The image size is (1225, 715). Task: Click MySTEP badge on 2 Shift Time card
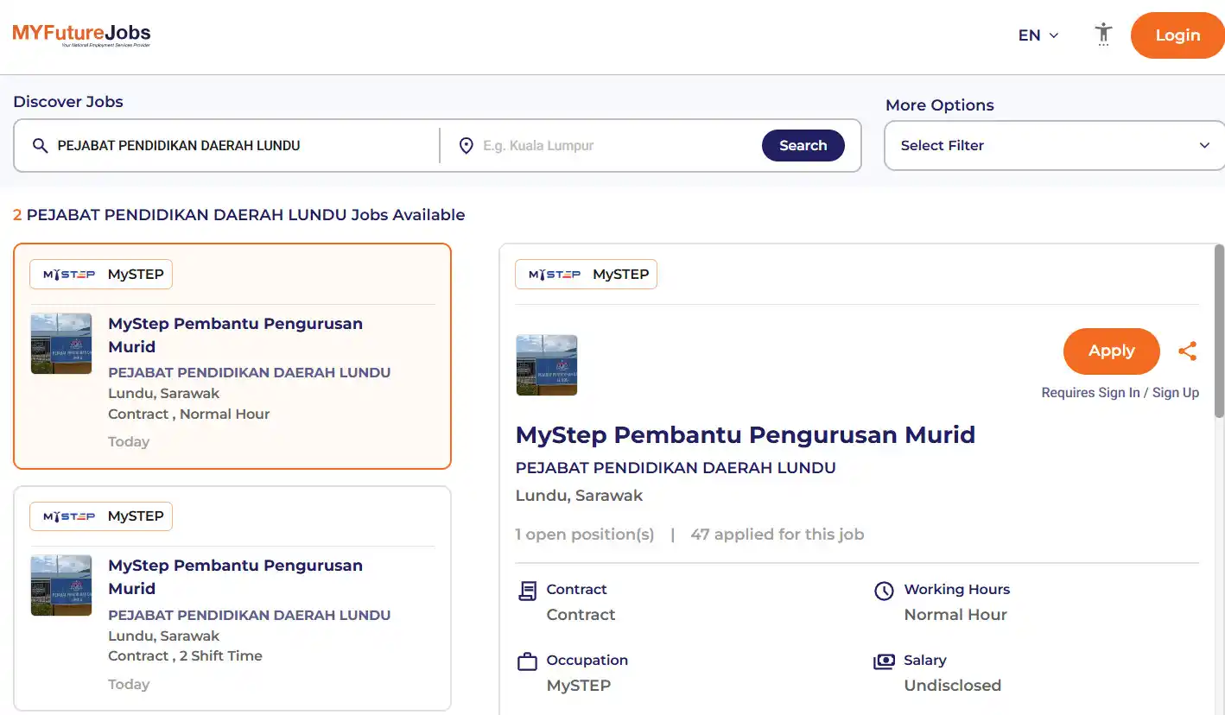(101, 516)
